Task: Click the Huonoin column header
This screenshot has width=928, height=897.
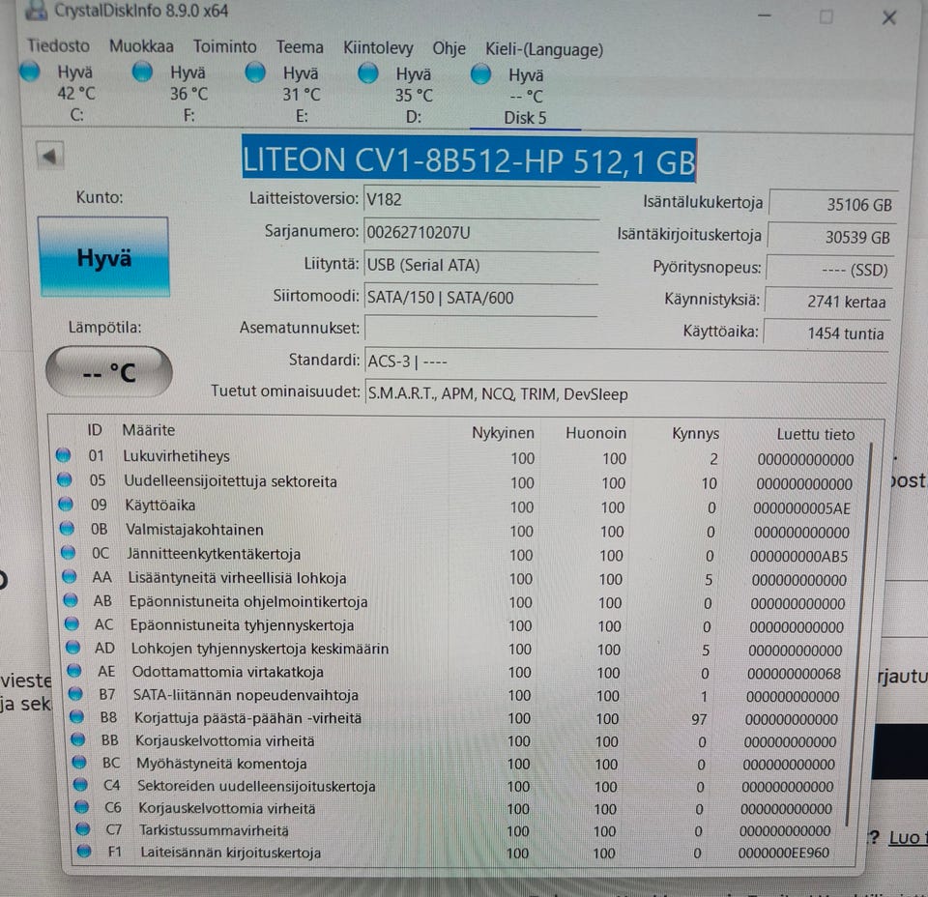Action: point(595,433)
